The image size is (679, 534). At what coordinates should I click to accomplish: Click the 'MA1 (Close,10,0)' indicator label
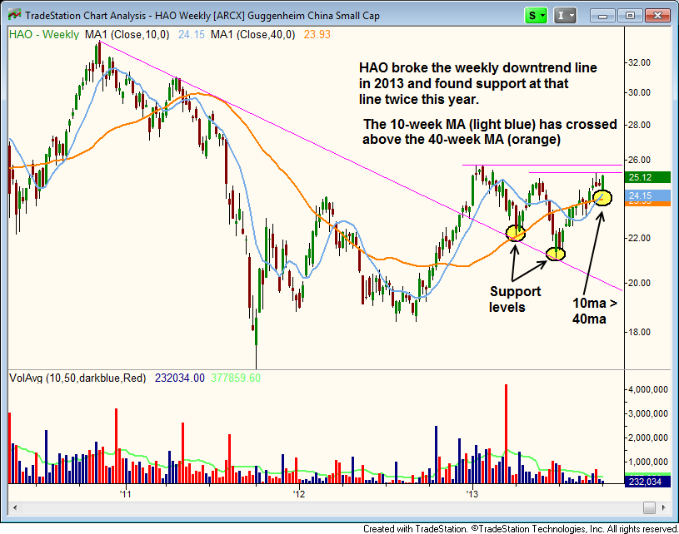(127, 35)
